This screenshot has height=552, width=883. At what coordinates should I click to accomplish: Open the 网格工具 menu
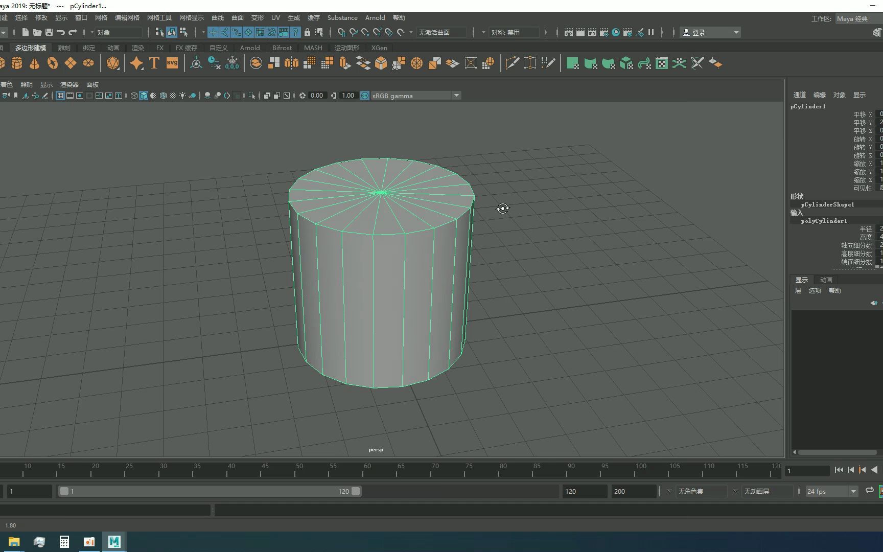[x=159, y=17]
